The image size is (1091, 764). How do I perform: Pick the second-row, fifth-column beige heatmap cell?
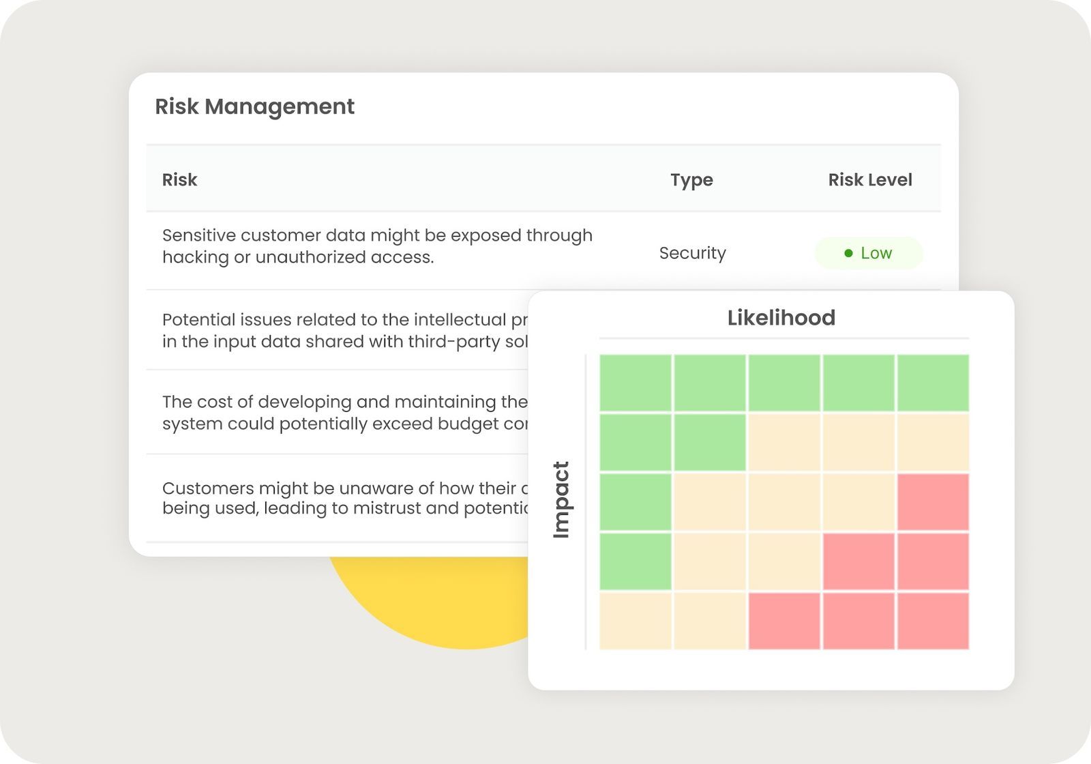tap(933, 442)
